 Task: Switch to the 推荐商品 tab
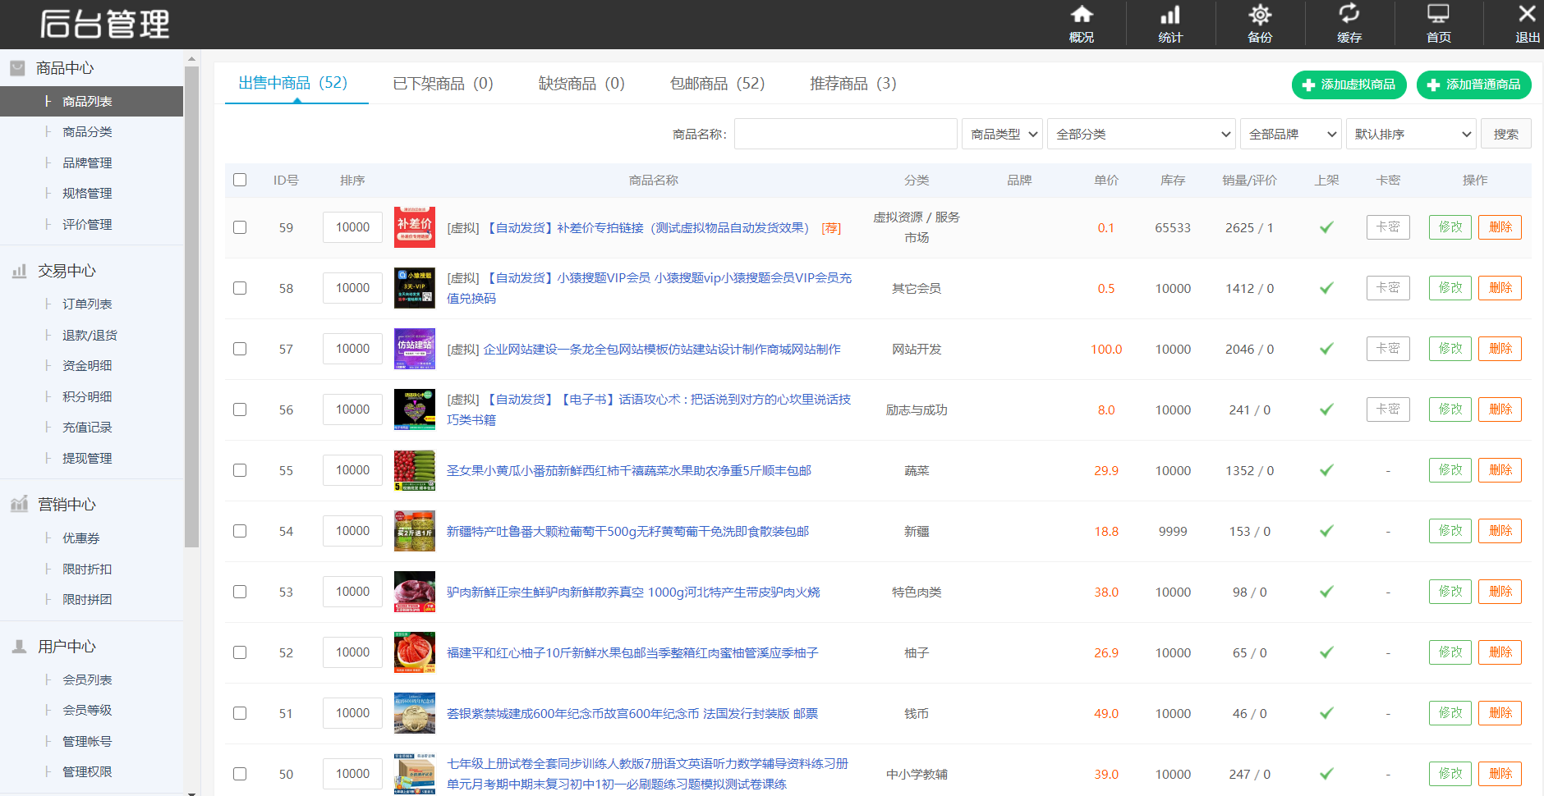pyautogui.click(x=852, y=84)
